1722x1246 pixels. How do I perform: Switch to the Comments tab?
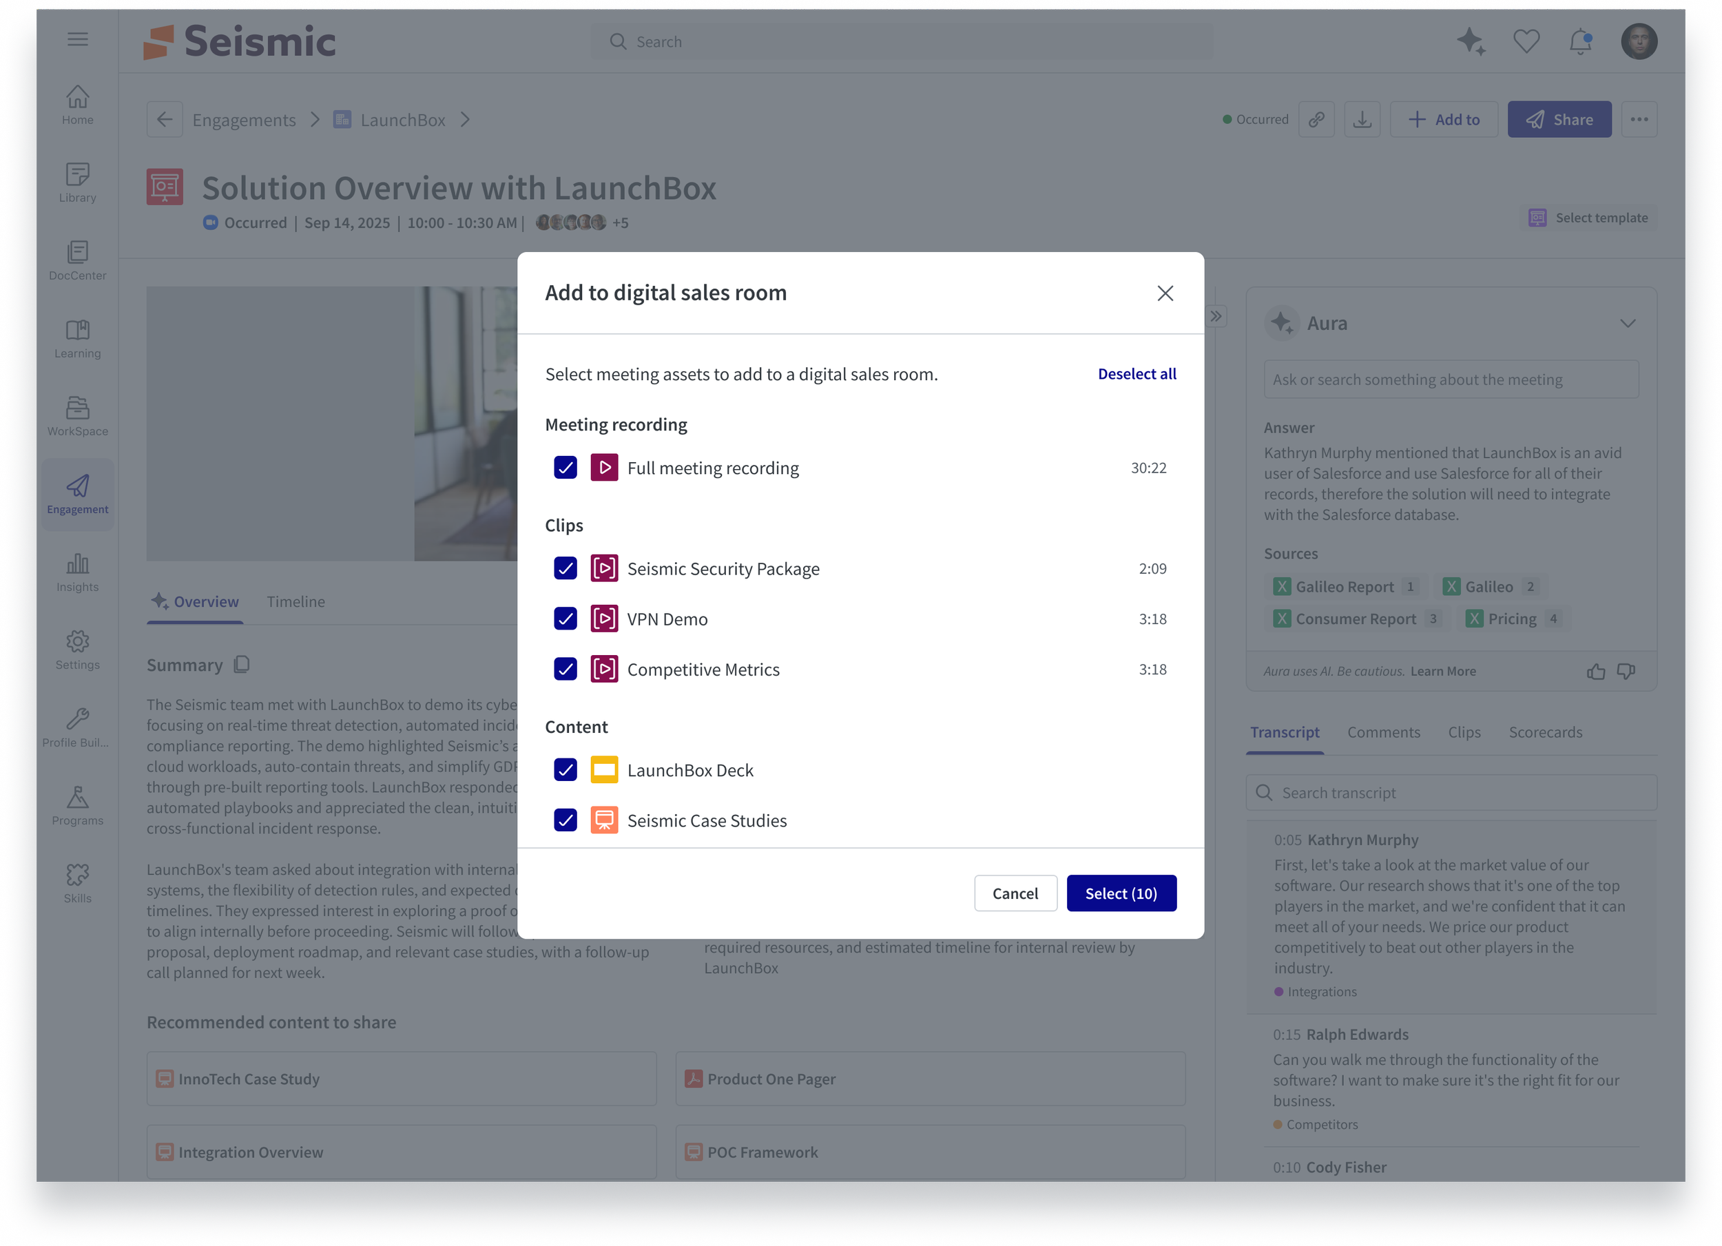pos(1383,732)
